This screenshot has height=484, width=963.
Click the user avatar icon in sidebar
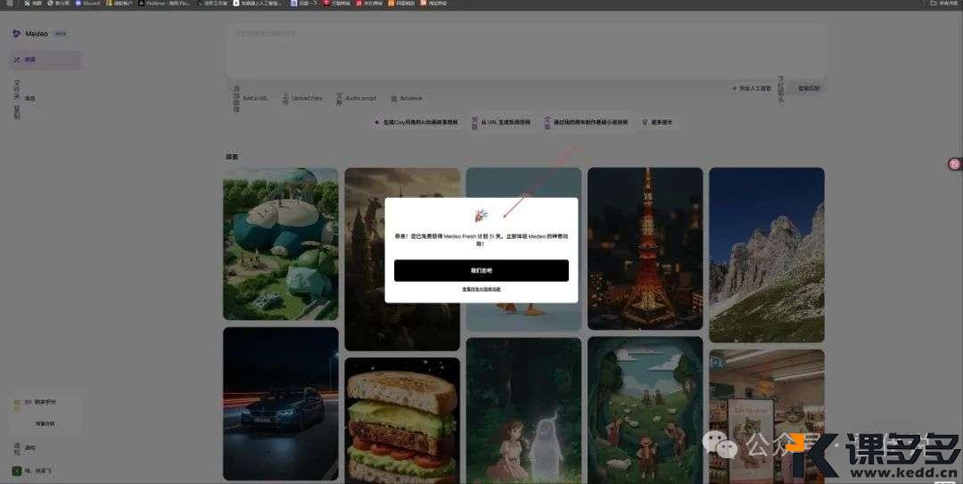coord(16,471)
